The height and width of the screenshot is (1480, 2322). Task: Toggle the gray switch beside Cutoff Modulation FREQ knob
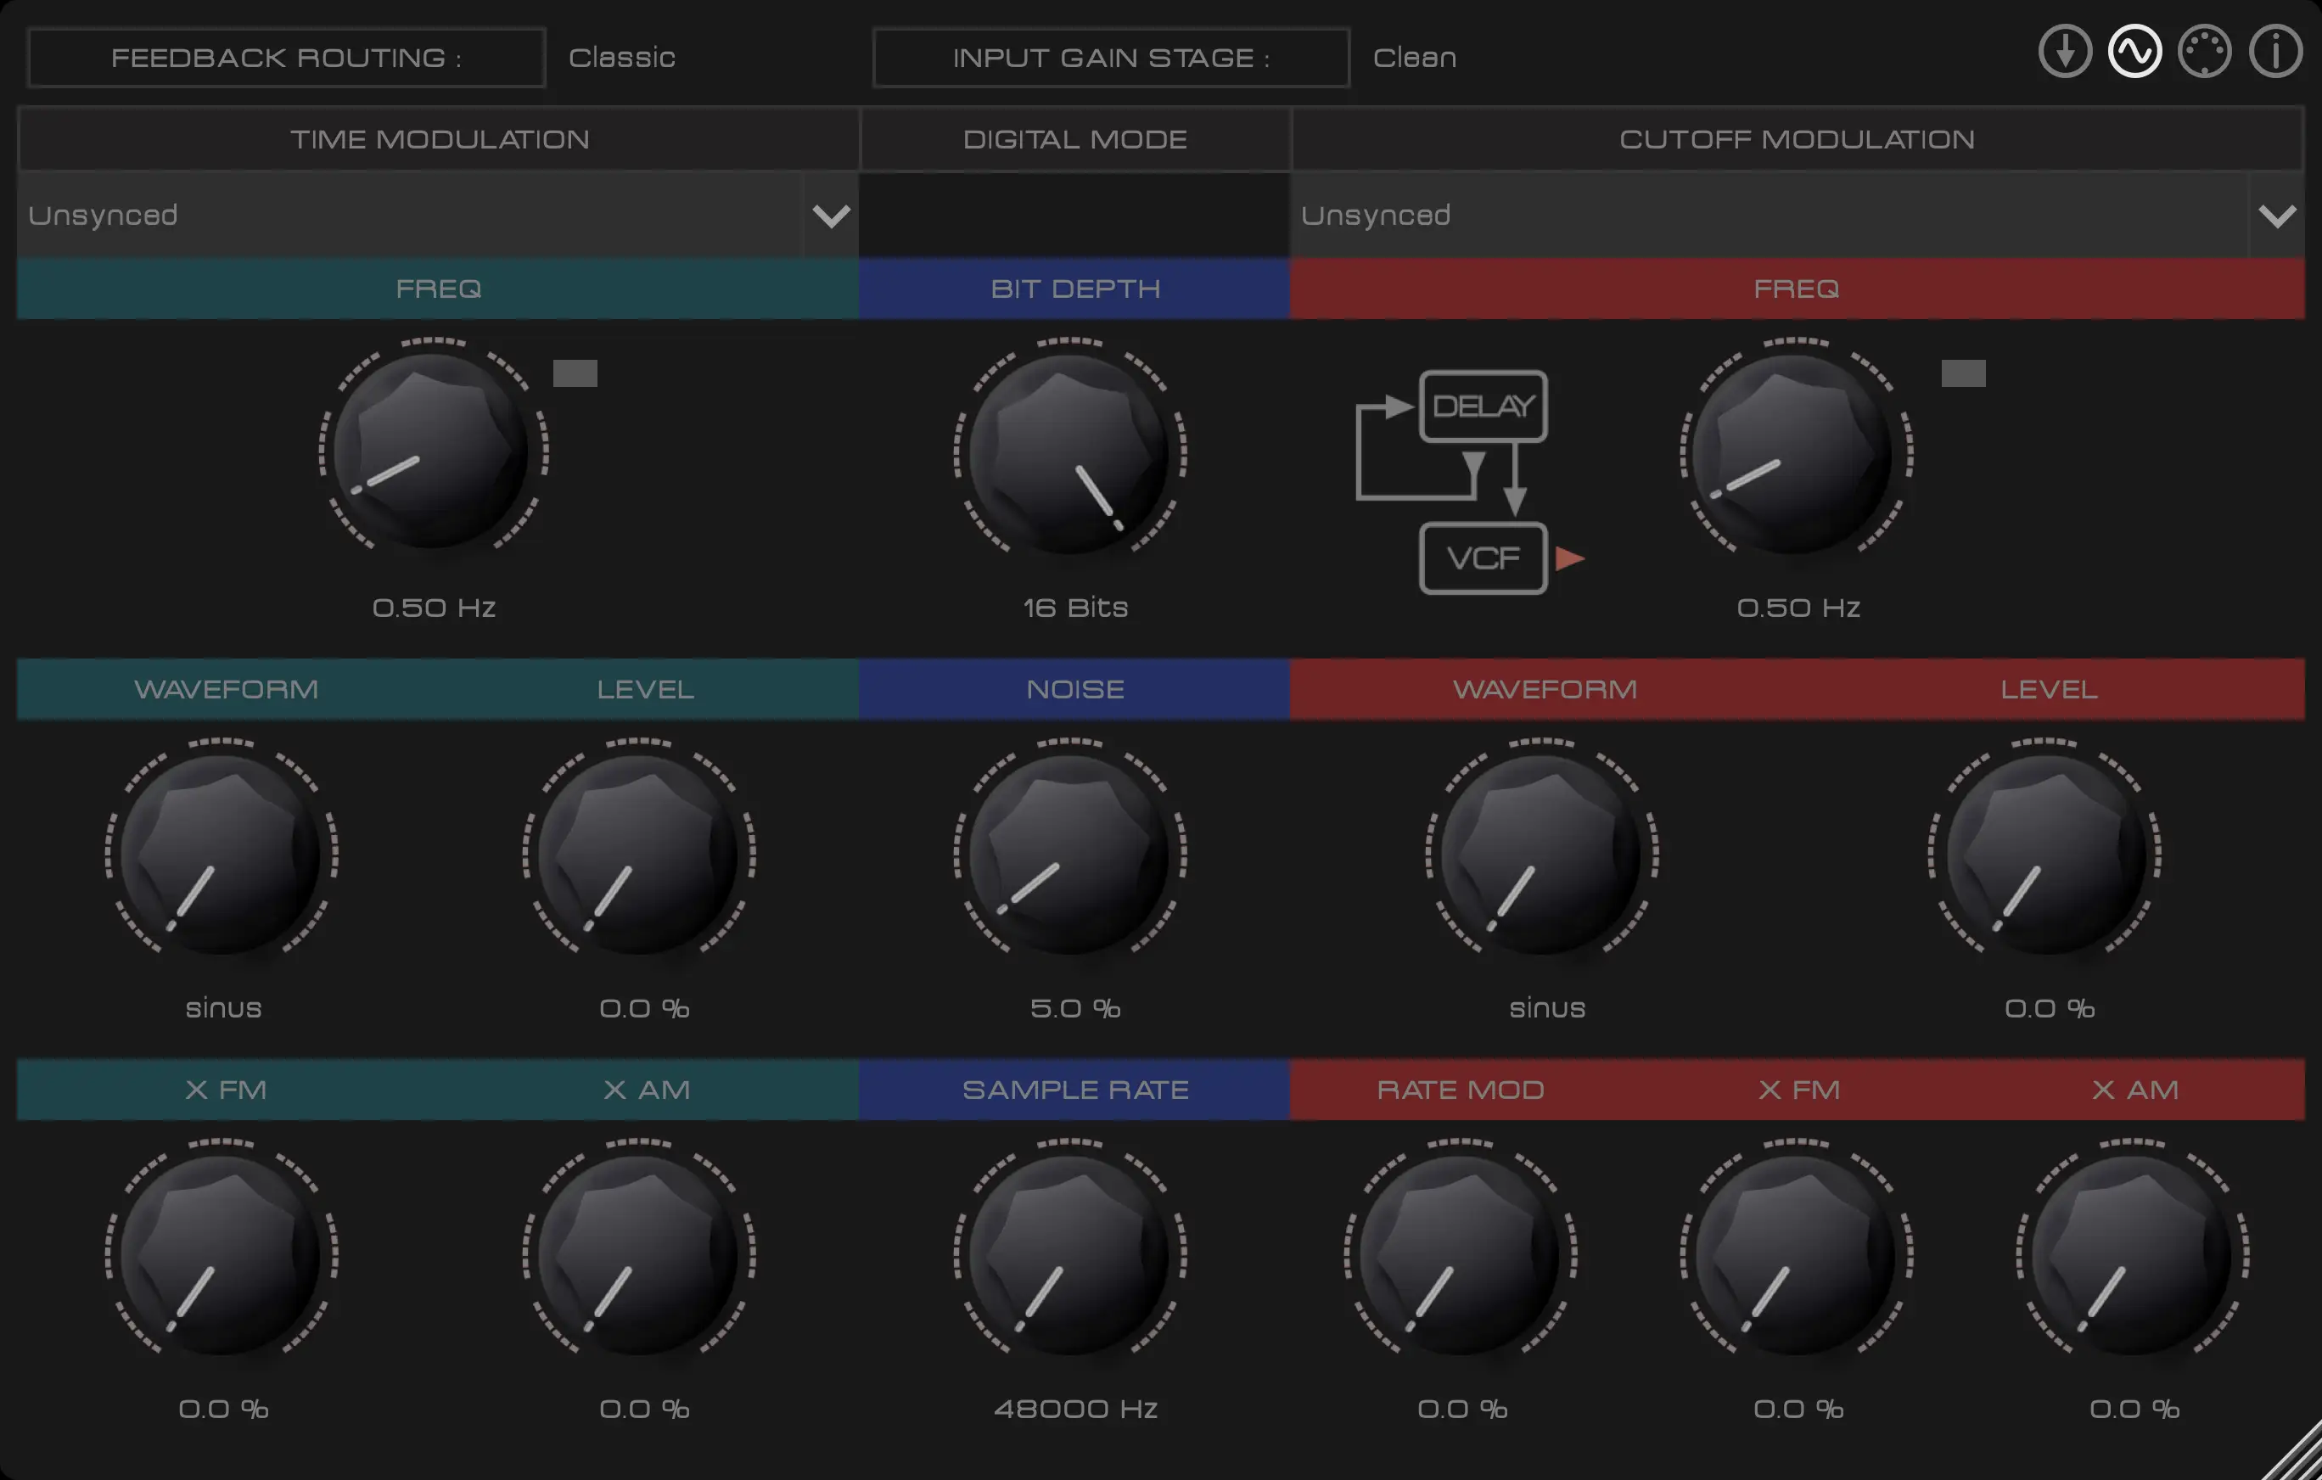click(x=1963, y=373)
